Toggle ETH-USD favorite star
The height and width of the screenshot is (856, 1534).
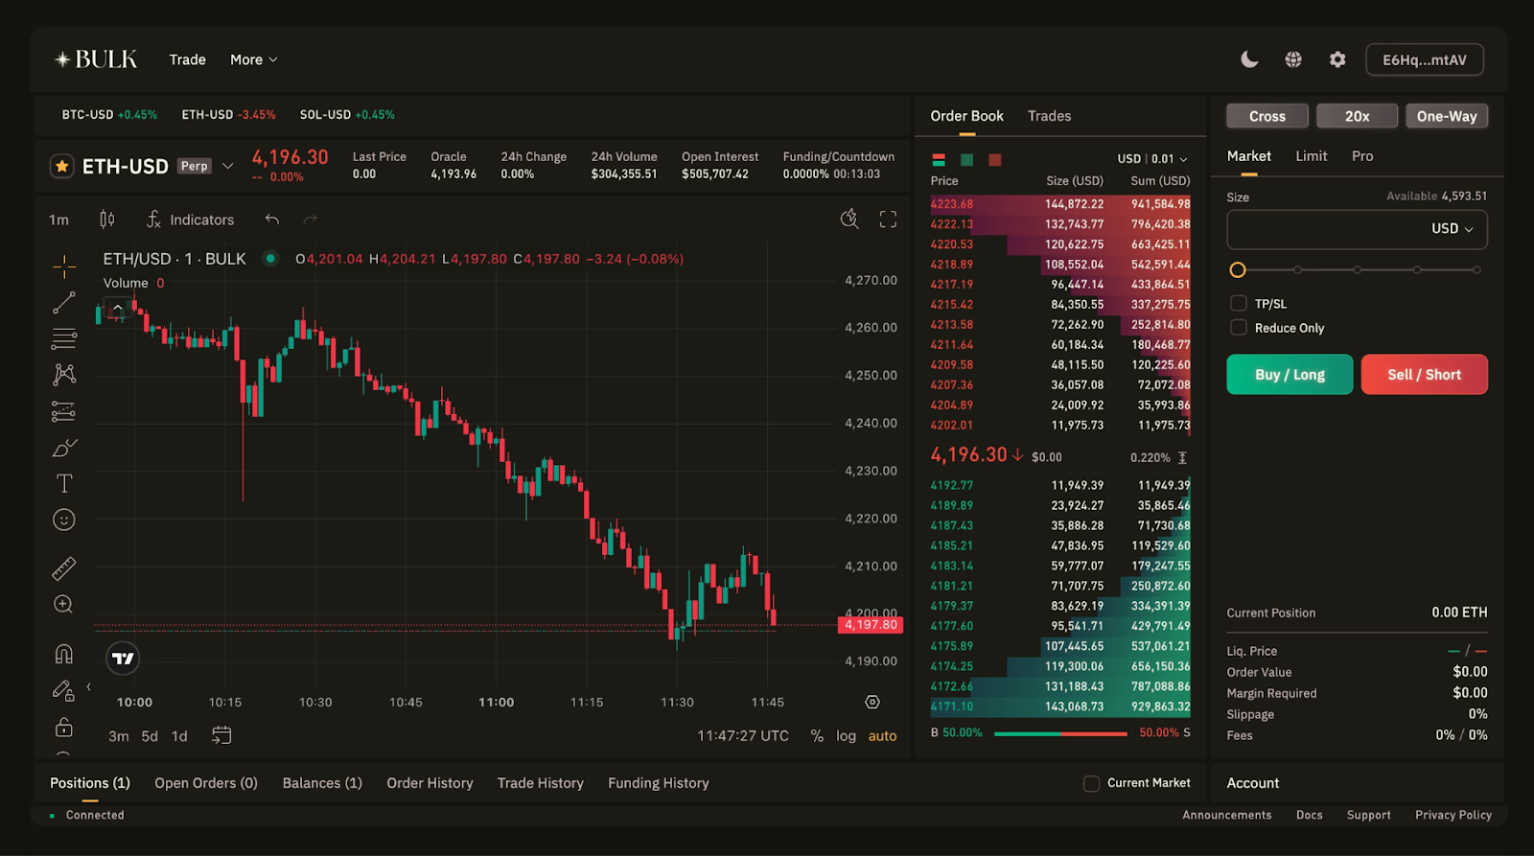[62, 166]
